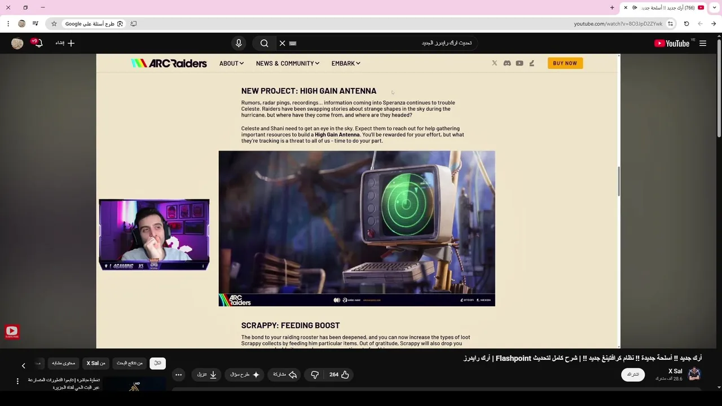Screen dimensions: 722x406
Task: Open the browser three-dot menu
Action: coord(8,24)
